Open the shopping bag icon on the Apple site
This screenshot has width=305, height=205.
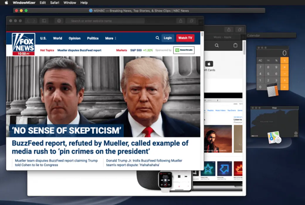(x=235, y=45)
